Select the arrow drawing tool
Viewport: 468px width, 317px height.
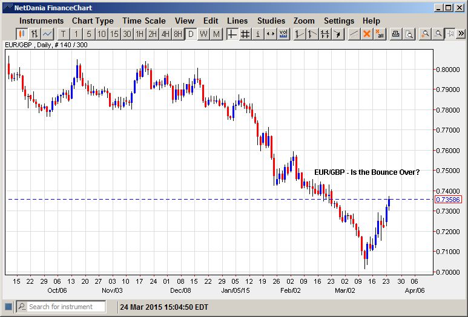(x=338, y=34)
